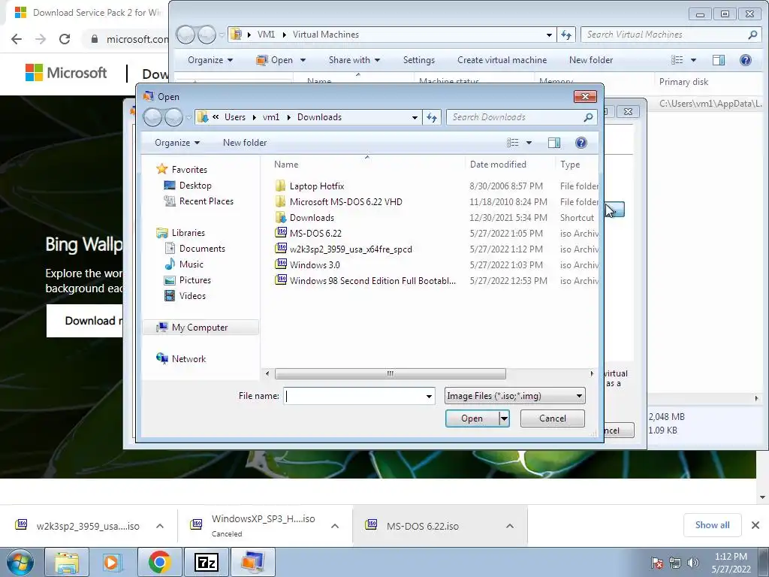Click the Users breadcrumb in address bar
Image resolution: width=769 pixels, height=577 pixels.
point(234,117)
